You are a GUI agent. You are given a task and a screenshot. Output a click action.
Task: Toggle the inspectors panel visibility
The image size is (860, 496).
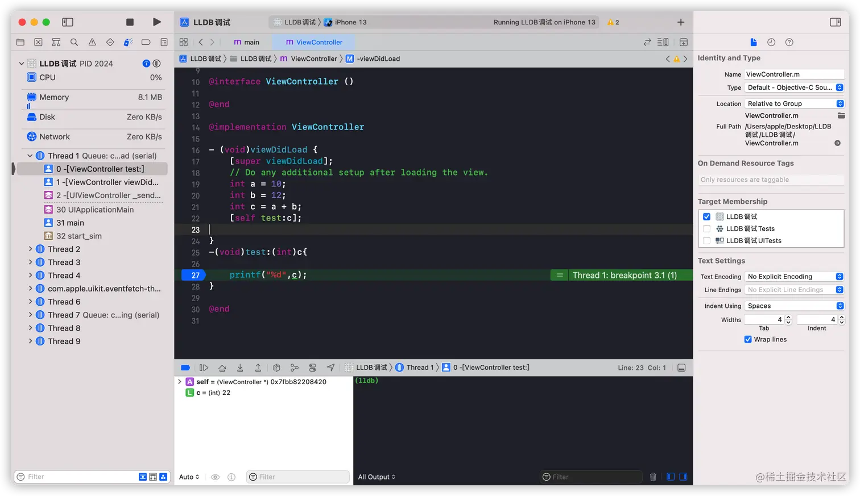tap(835, 22)
